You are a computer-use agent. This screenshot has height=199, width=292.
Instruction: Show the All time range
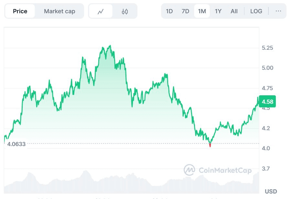(x=234, y=11)
